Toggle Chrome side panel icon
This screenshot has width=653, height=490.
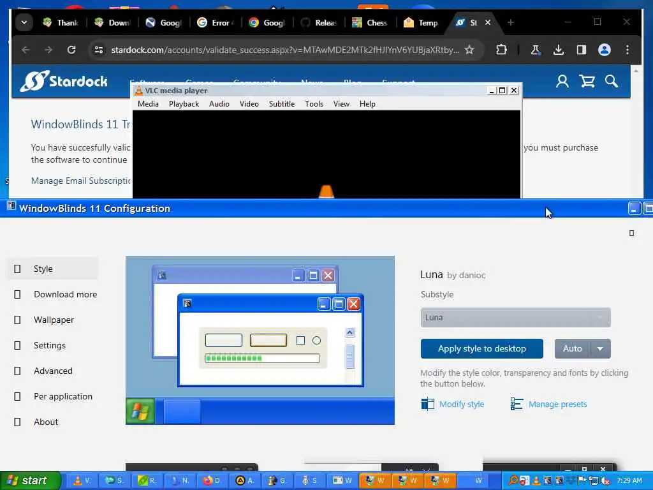tap(582, 50)
